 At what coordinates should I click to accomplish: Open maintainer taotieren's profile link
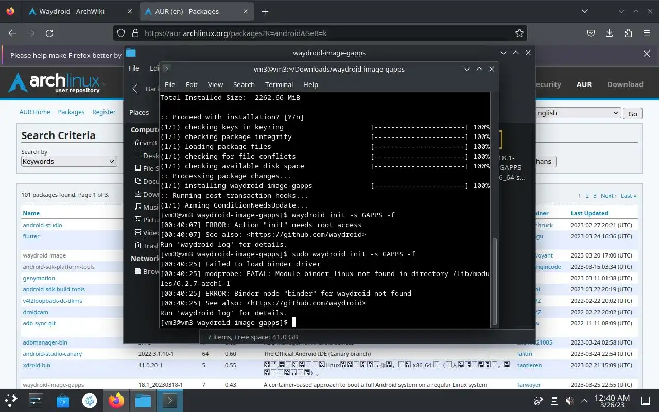pos(529,365)
